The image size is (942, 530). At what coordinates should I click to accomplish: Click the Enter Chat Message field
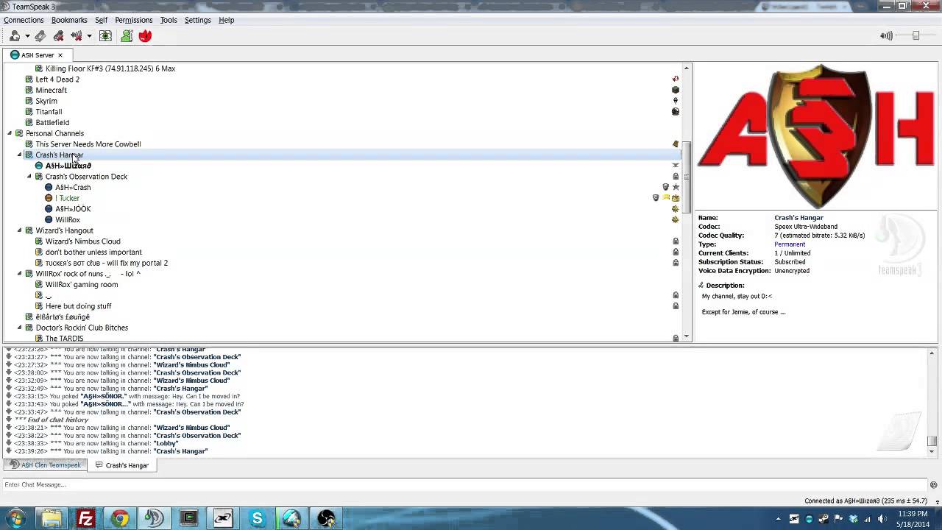pos(464,484)
